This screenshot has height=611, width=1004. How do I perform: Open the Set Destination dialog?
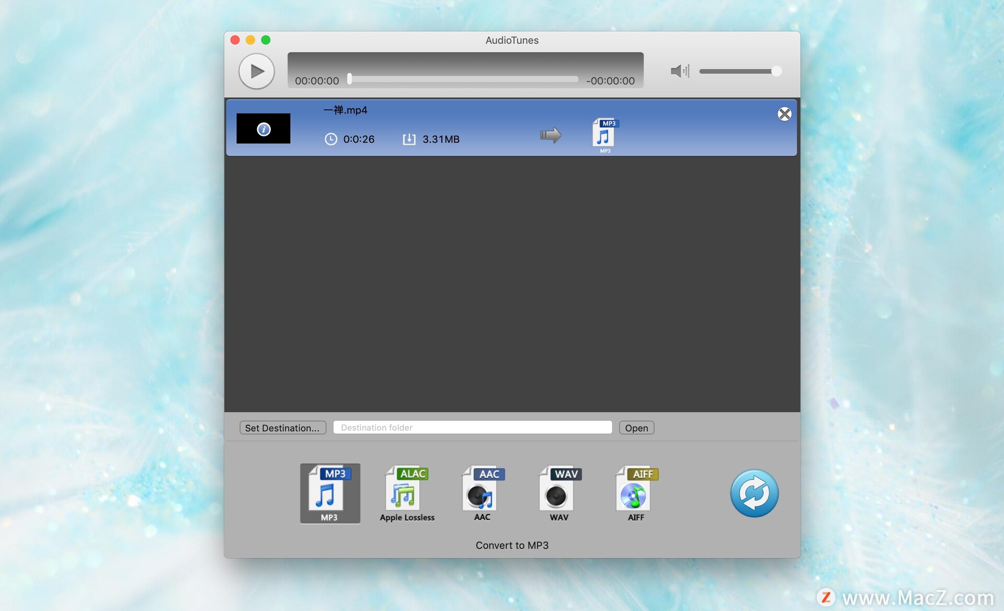(x=282, y=428)
